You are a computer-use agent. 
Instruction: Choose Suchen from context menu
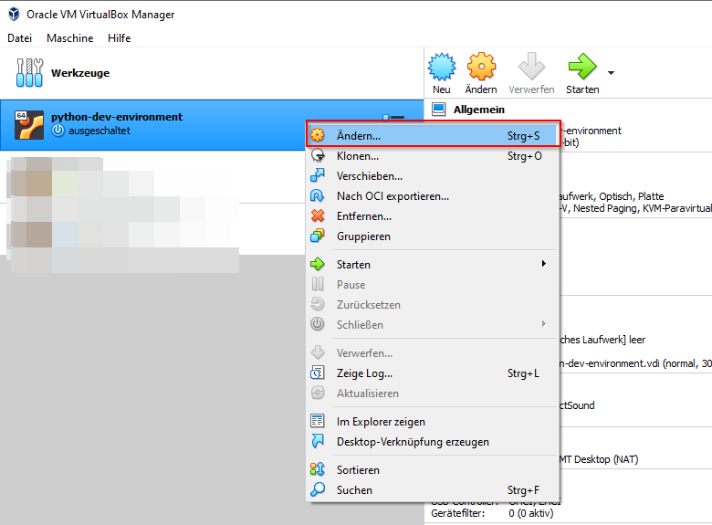433,490
